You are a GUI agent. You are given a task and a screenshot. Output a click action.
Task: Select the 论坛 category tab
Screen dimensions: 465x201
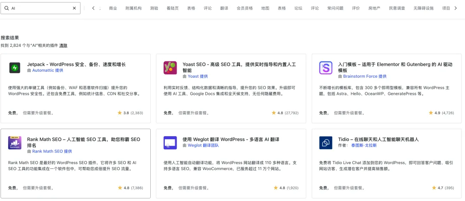(x=298, y=8)
